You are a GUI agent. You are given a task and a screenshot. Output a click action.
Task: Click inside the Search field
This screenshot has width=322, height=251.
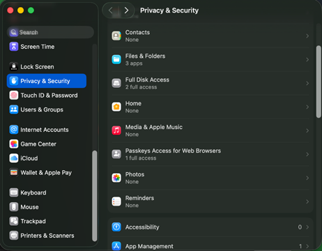[50, 32]
